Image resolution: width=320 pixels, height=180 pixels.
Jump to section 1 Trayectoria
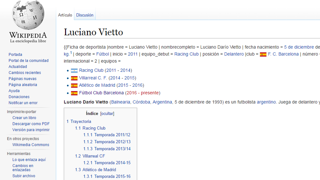pyautogui.click(x=79, y=122)
